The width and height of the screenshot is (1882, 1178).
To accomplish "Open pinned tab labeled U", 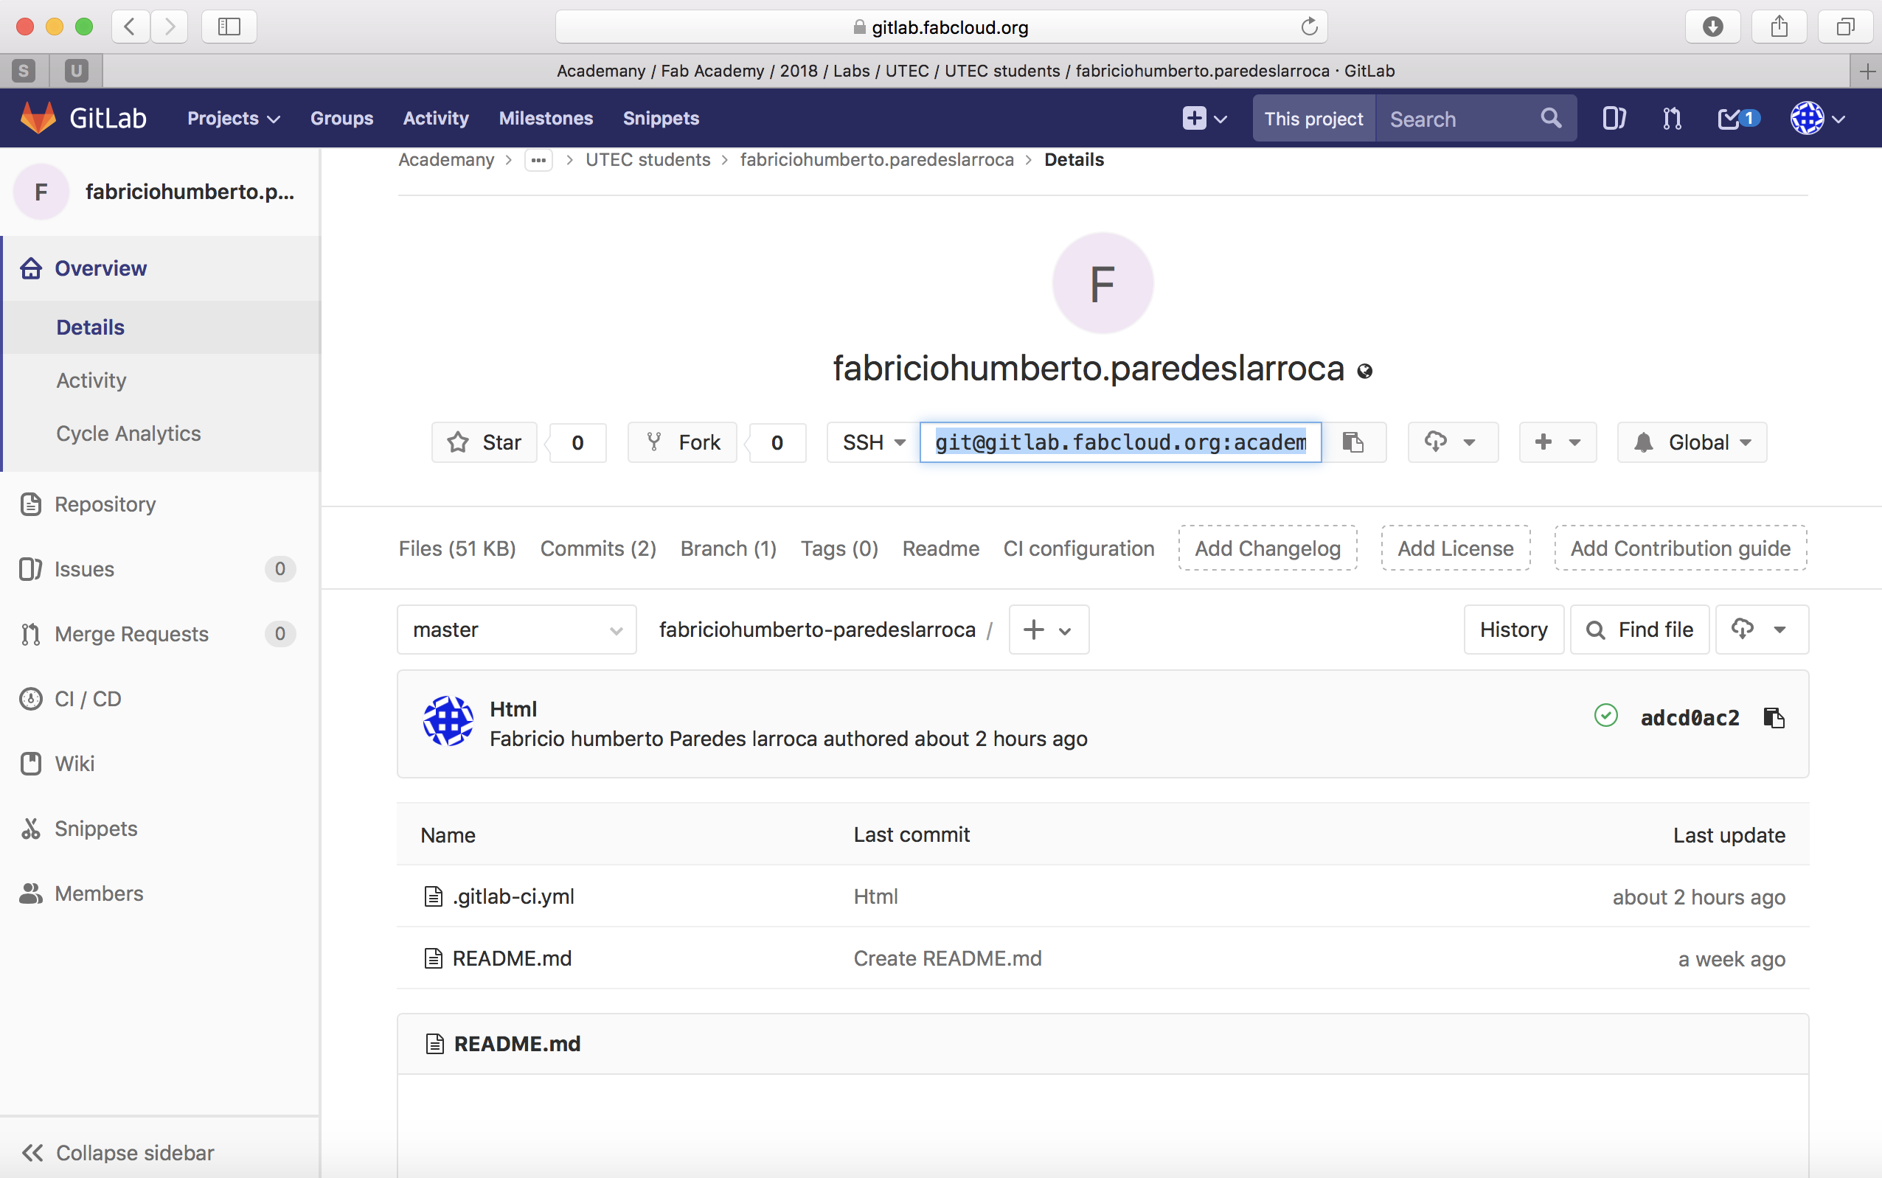I will (76, 72).
